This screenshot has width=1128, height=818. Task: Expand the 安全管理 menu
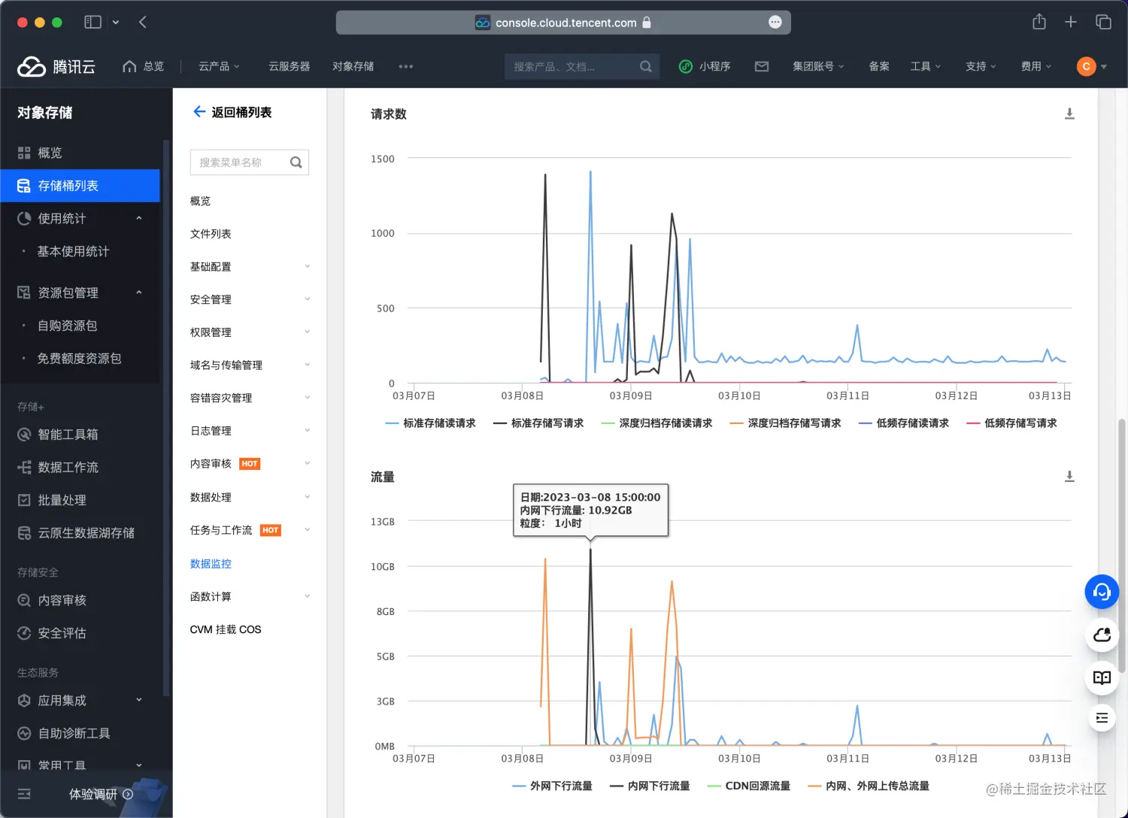pos(250,299)
